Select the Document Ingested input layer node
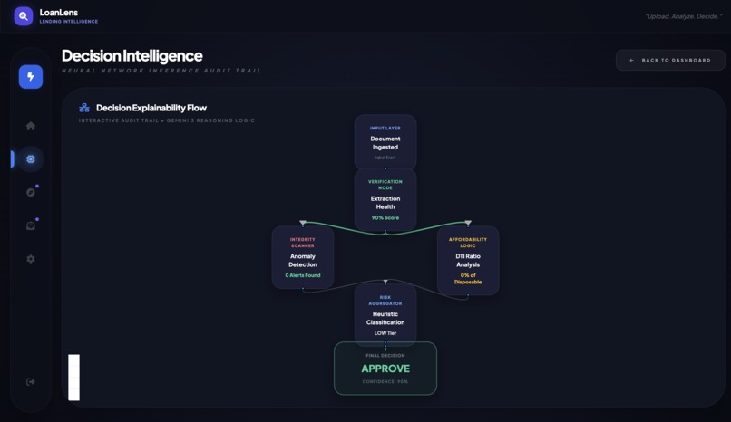731x422 pixels. tap(385, 142)
